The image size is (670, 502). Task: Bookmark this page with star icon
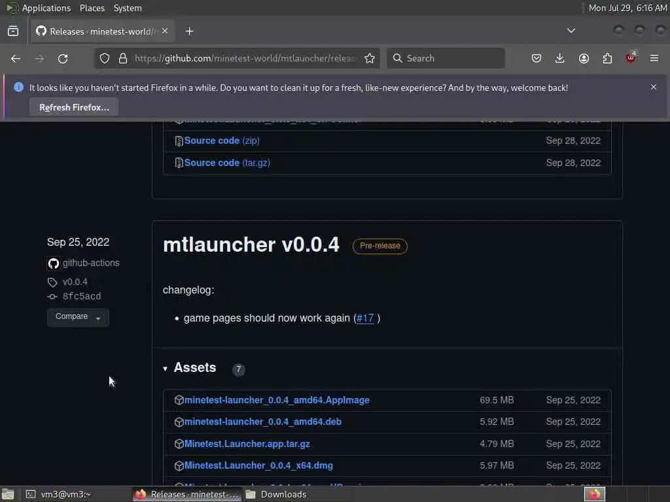click(x=370, y=58)
